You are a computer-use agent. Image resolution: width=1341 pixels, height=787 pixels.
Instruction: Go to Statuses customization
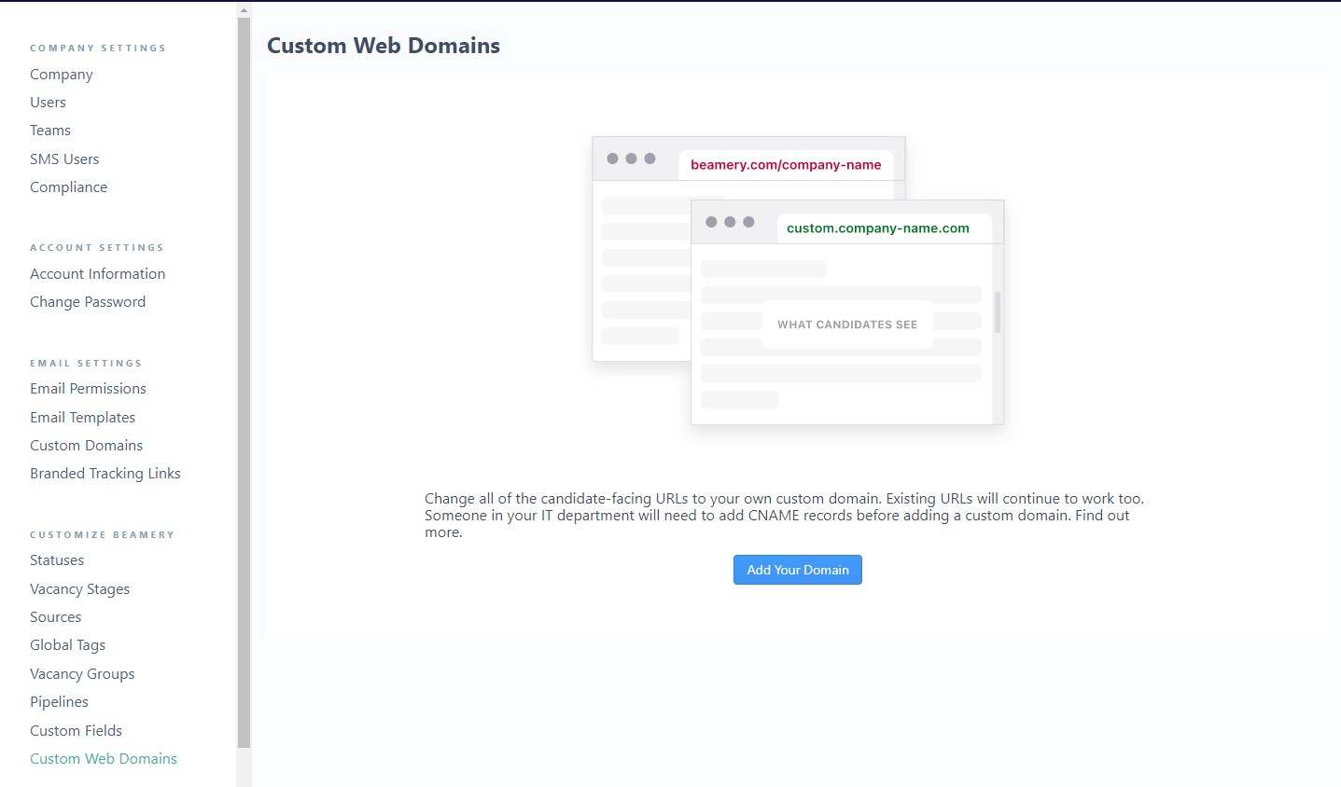(57, 560)
